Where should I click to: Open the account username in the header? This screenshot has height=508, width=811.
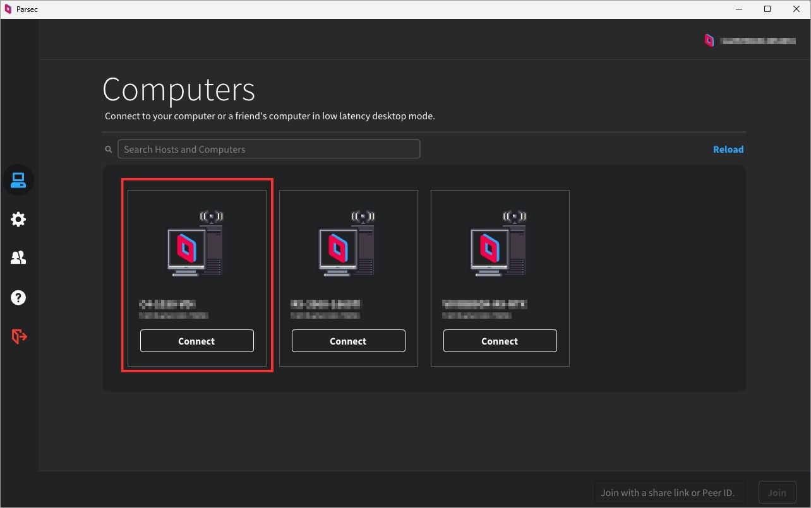click(x=758, y=40)
